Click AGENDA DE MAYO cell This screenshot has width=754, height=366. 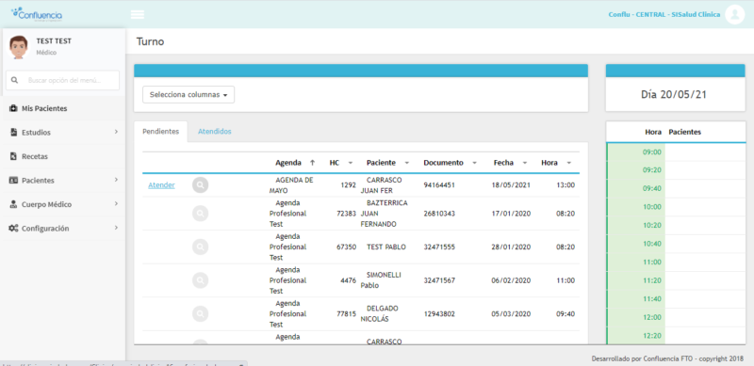(x=291, y=185)
